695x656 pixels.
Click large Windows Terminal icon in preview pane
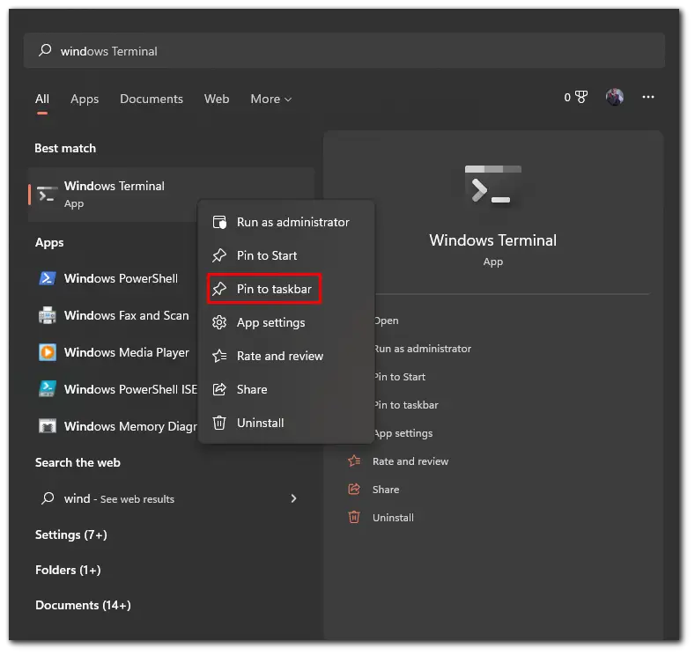[493, 186]
